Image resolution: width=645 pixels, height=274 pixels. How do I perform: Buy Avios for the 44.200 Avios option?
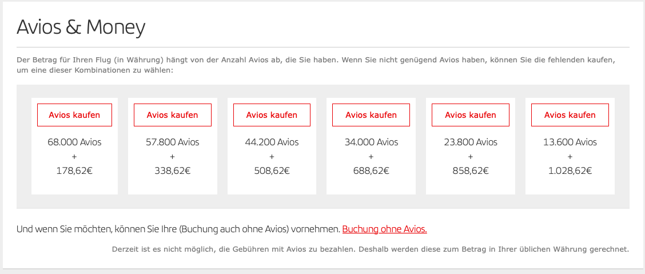click(x=272, y=115)
